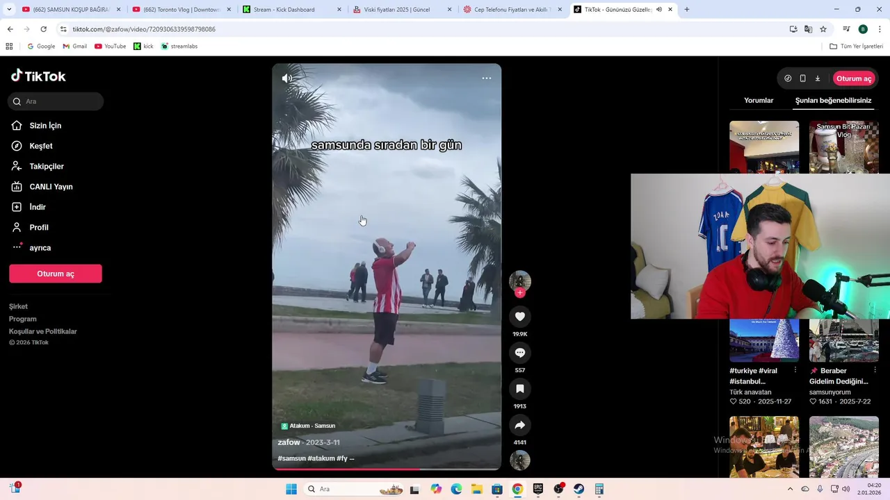Screen dimensions: 890x500
Task: Open the streamlabs bookmark
Action: tap(179, 47)
